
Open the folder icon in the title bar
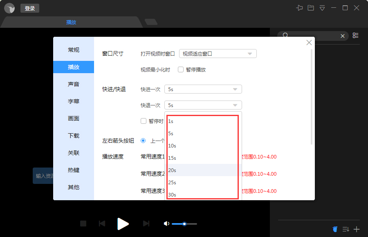pos(311,8)
